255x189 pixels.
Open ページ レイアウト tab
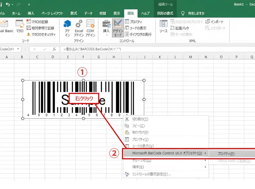pos(52,13)
